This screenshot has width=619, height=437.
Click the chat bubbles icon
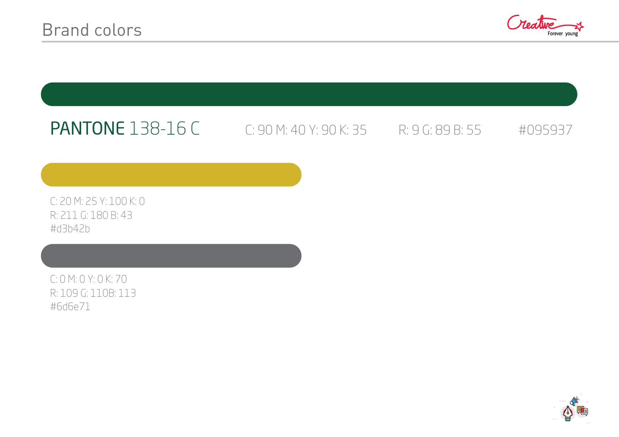tap(582, 411)
